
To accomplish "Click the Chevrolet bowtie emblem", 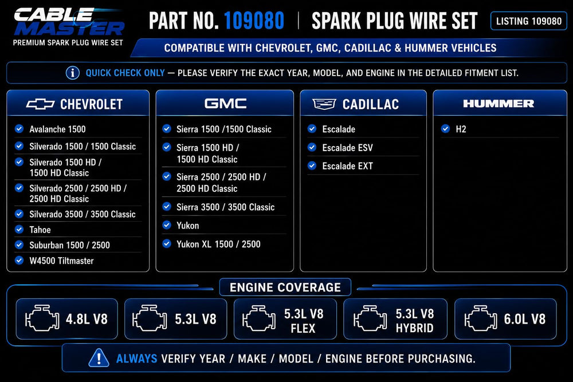I will coord(40,104).
